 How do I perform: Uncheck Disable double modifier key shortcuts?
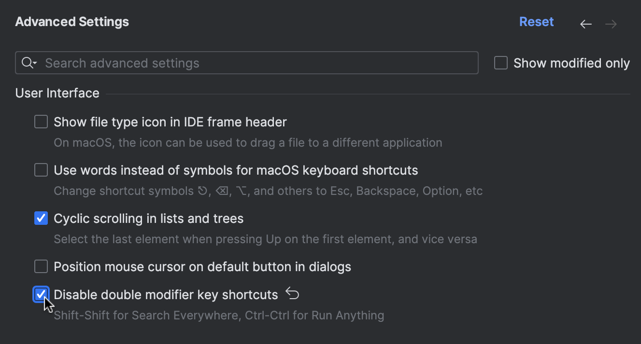click(x=41, y=294)
